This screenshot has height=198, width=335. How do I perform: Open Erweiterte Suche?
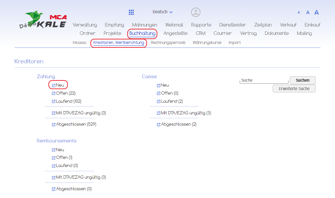pyautogui.click(x=294, y=89)
